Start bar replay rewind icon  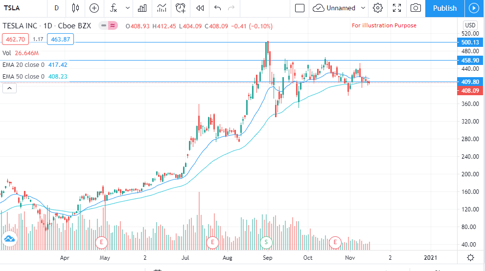point(200,8)
